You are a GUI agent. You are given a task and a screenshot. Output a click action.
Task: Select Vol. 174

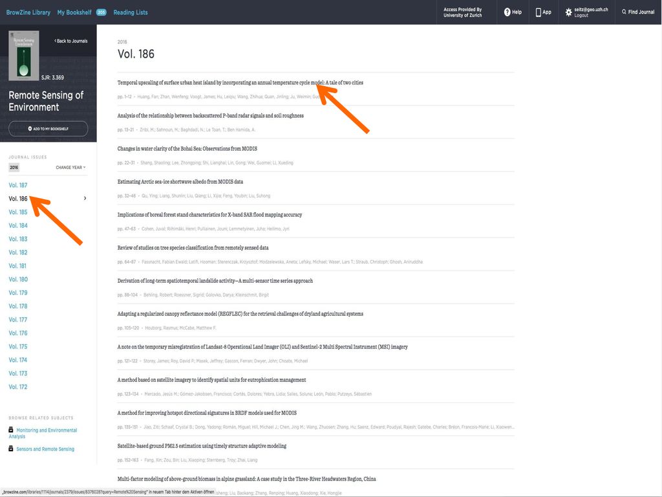point(17,360)
